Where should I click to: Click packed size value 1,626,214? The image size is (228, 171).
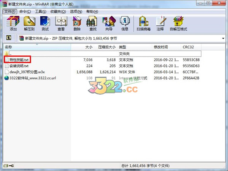108,72
